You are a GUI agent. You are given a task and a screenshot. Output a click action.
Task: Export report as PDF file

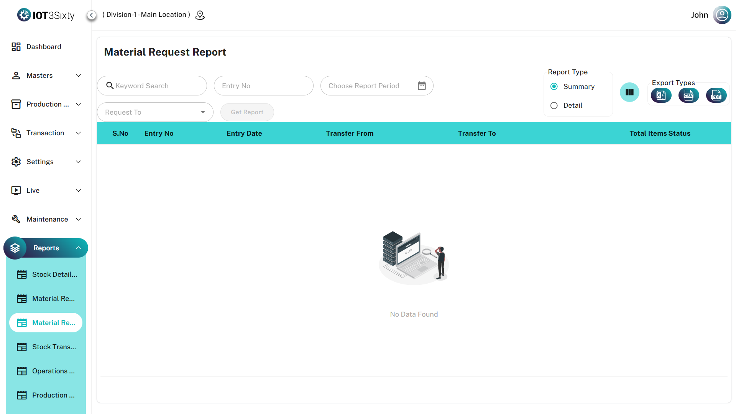click(716, 95)
